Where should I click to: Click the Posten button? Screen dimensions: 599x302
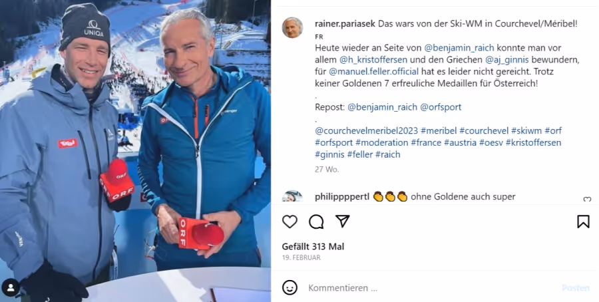(x=576, y=288)
